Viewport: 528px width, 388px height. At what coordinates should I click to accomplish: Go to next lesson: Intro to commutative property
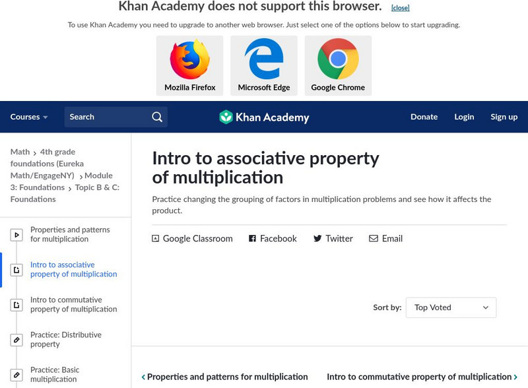[422, 377]
